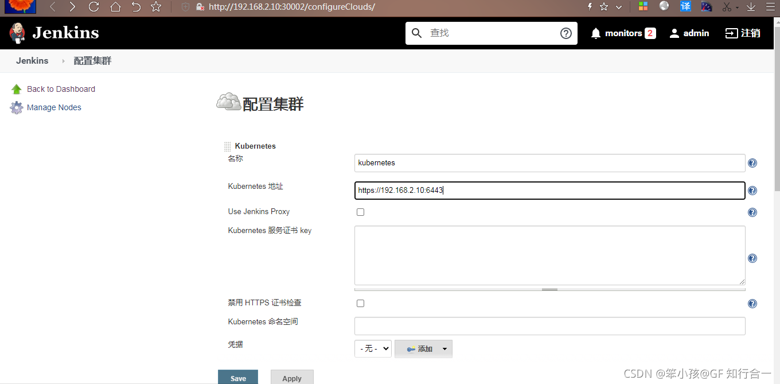Edit the 名称 field containing kubernetes
This screenshot has height=384, width=780.
[549, 163]
